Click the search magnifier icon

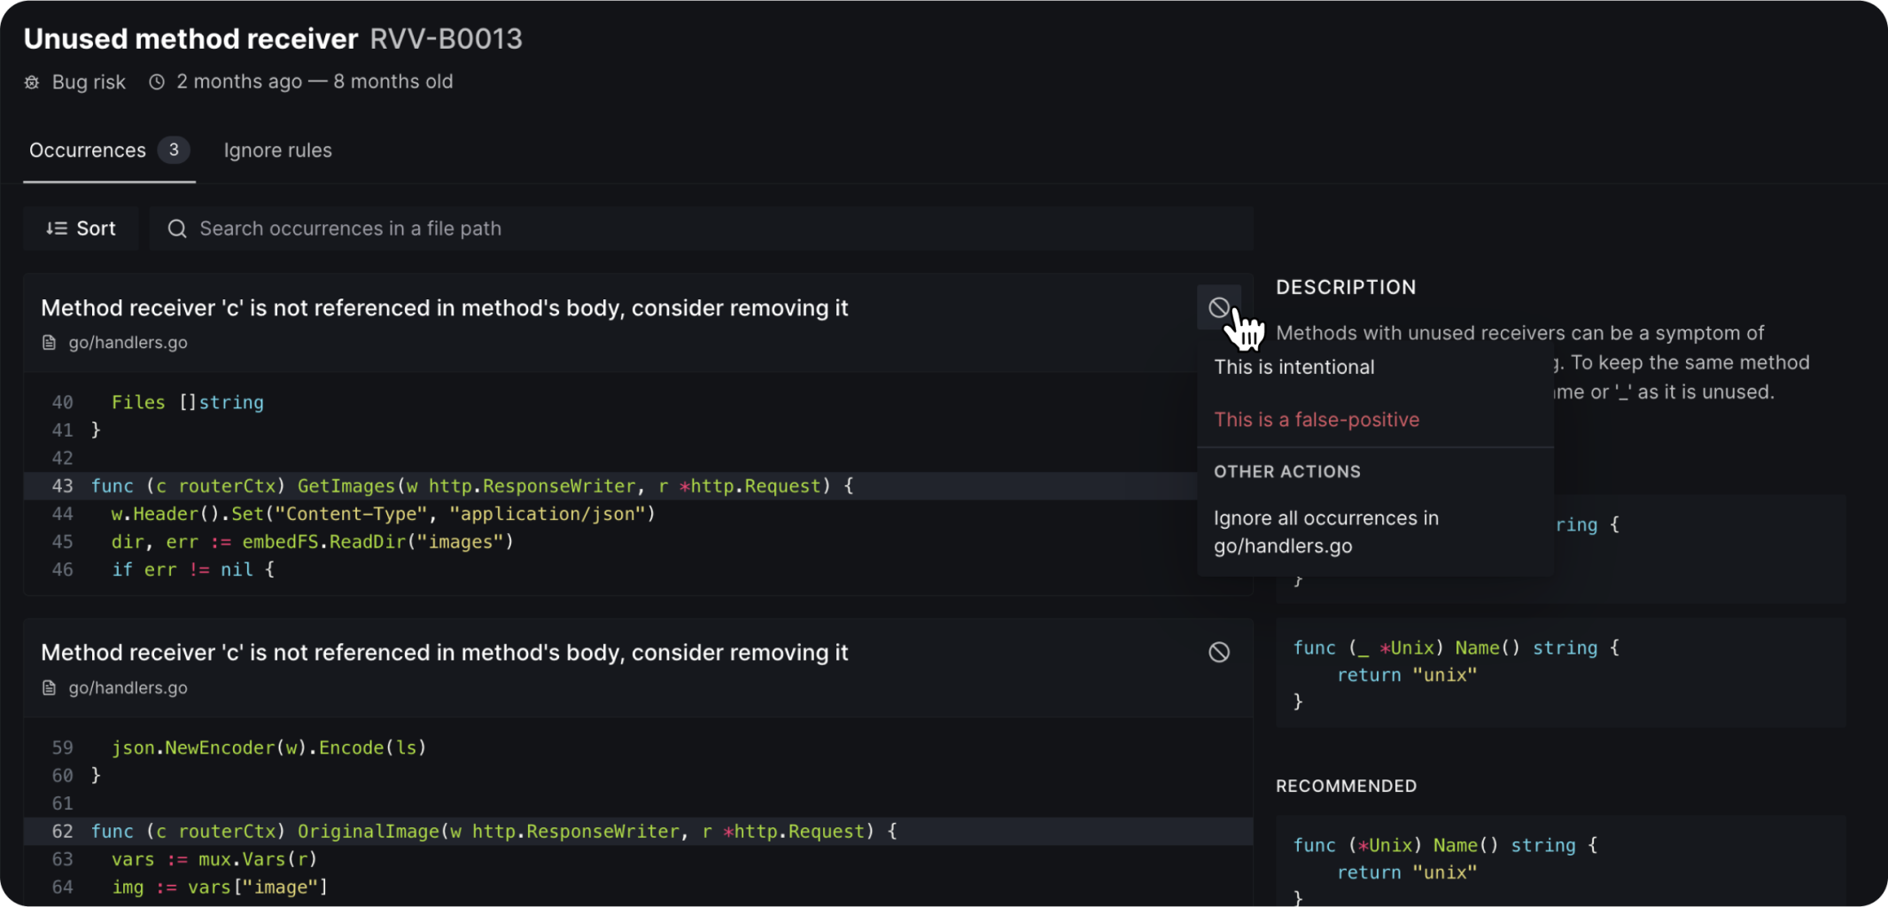177,229
